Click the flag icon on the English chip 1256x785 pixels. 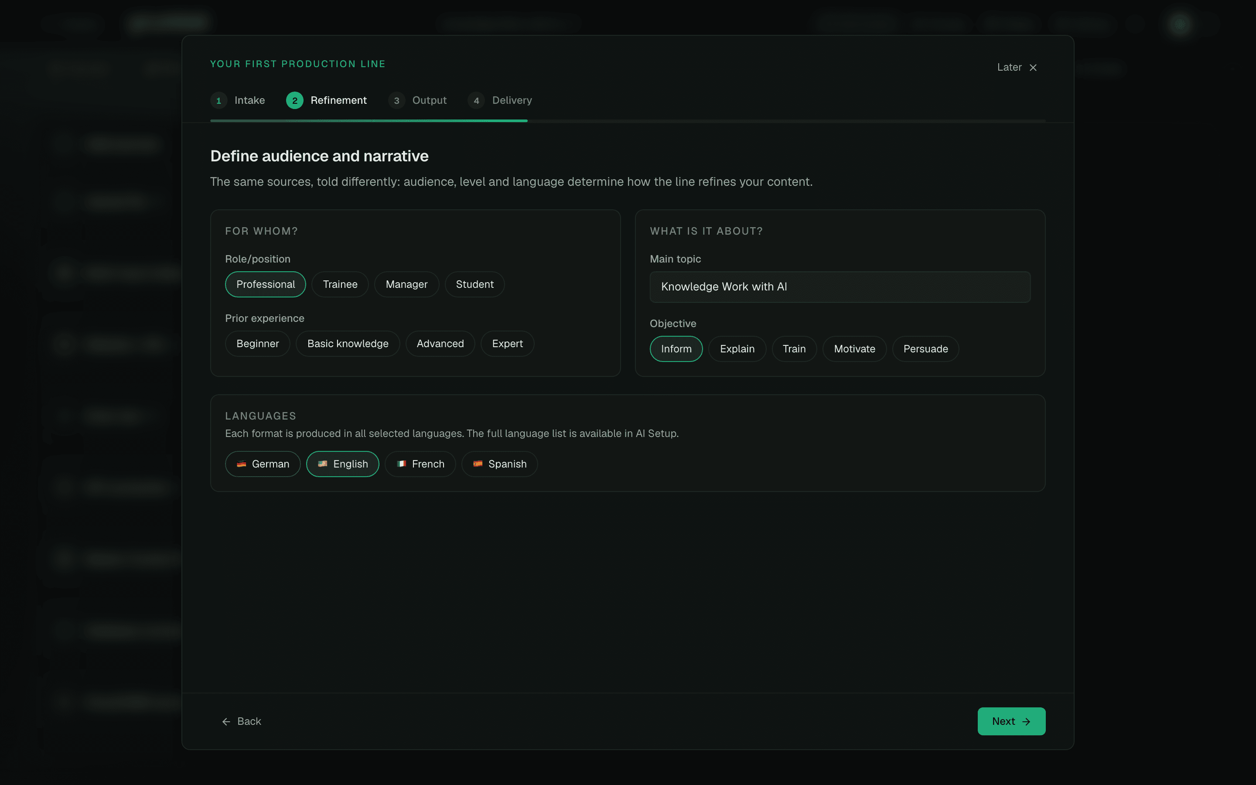click(x=322, y=464)
